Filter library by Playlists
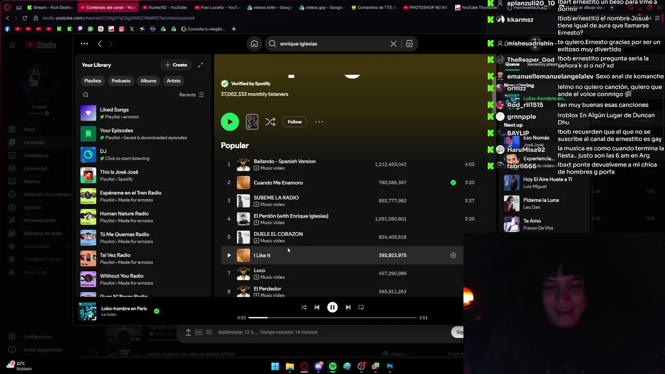 pos(92,81)
